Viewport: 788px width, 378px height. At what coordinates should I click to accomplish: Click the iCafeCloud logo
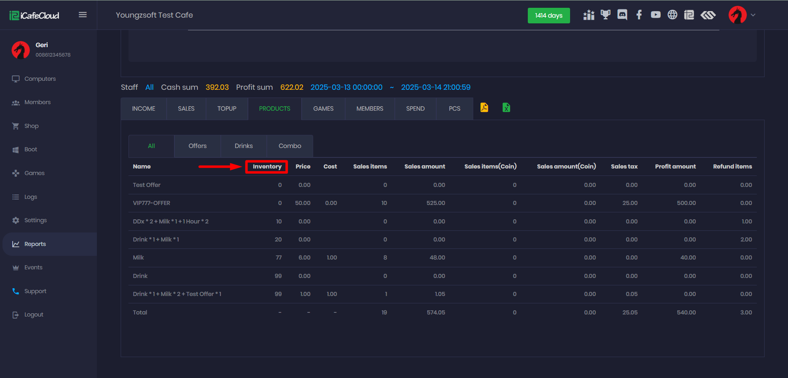[34, 16]
